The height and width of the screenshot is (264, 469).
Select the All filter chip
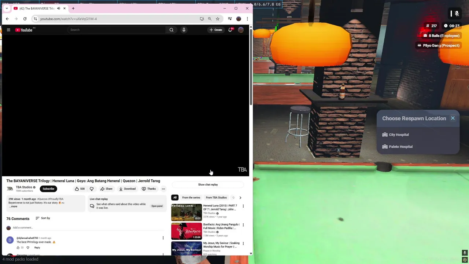click(x=175, y=198)
